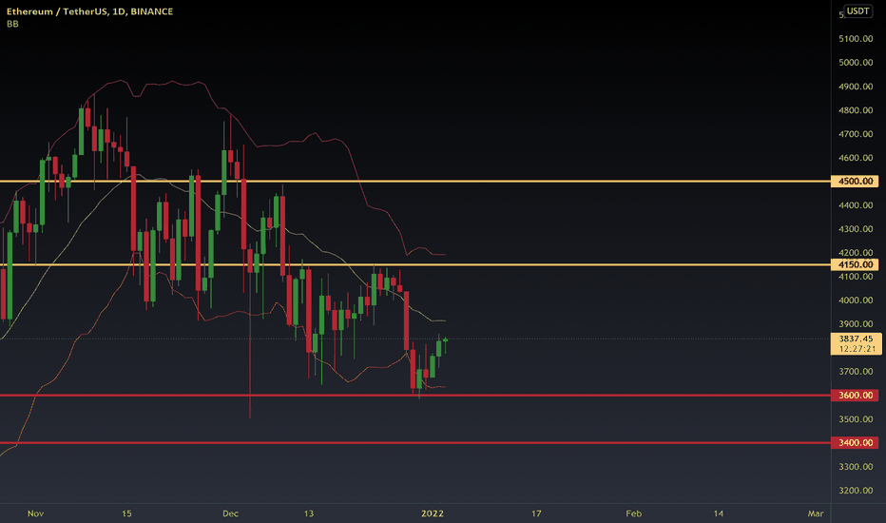Select the 4150.00 yellow horizontal line
This screenshot has height=523, width=886.
(x=415, y=264)
